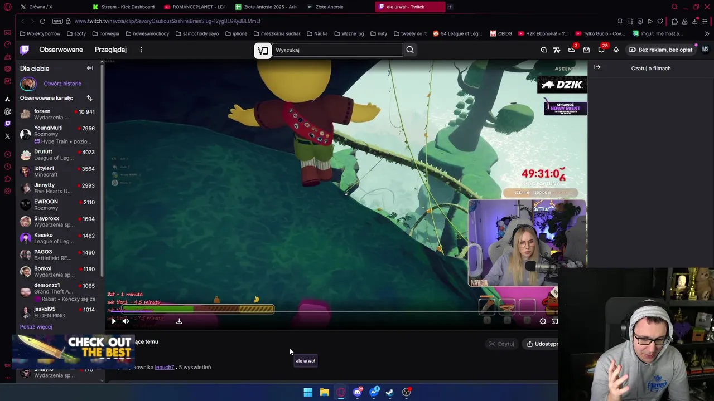The height and width of the screenshot is (401, 714).
Task: Open YoungMulti channel in sidebar
Action: coord(58,134)
